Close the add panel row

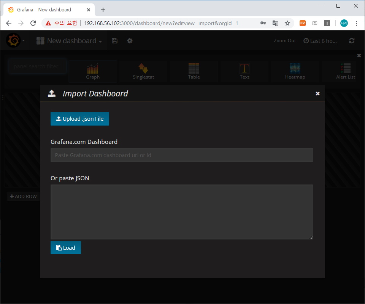tap(359, 55)
